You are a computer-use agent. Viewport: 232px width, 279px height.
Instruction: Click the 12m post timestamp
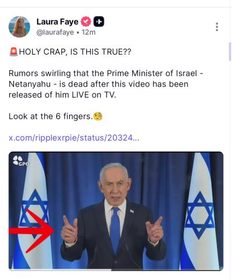(x=89, y=32)
